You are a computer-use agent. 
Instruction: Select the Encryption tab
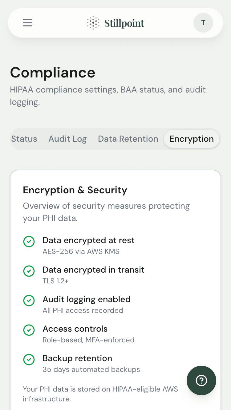point(192,139)
